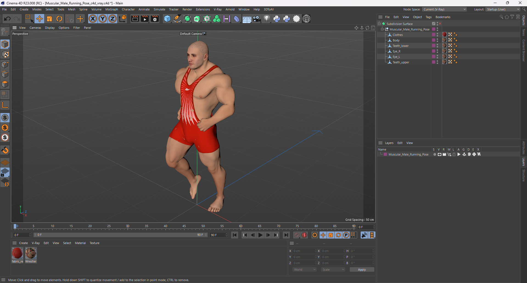This screenshot has width=527, height=283.
Task: Toggle Y axis lock
Action: [103, 19]
